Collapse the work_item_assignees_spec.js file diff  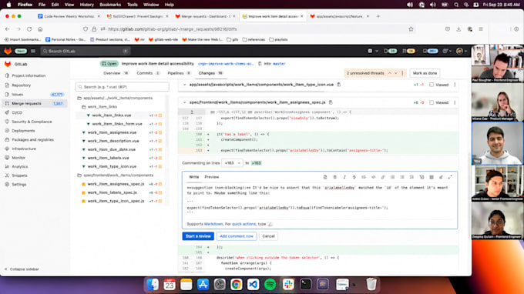coord(184,102)
